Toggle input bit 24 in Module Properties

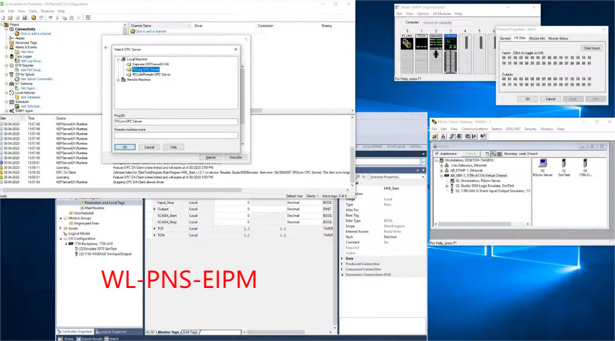click(549, 63)
